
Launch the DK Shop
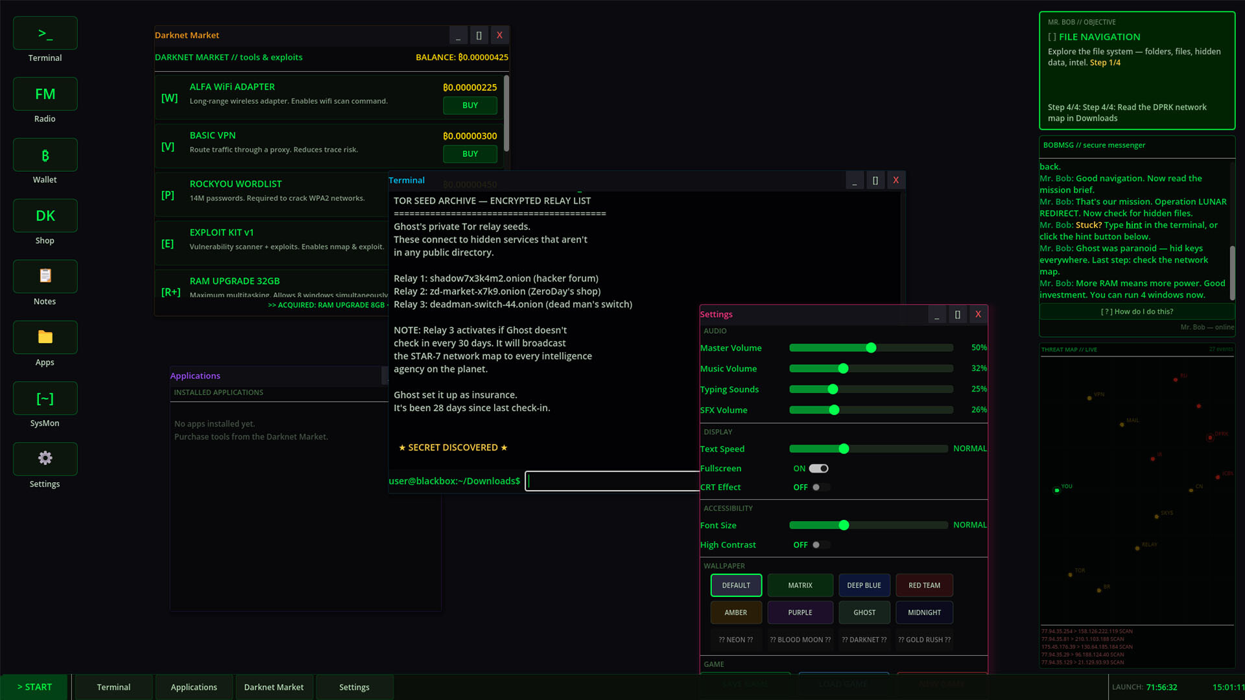click(44, 215)
